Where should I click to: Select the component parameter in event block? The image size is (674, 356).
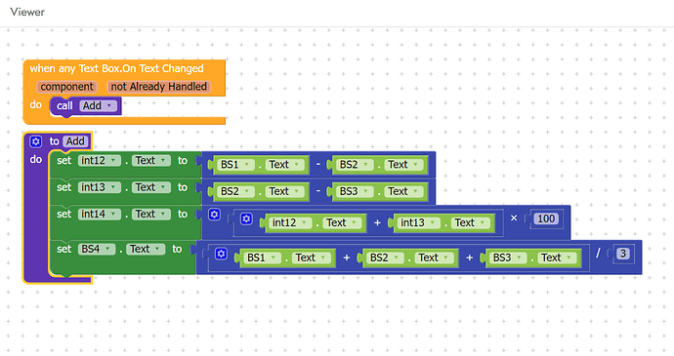[x=67, y=87]
